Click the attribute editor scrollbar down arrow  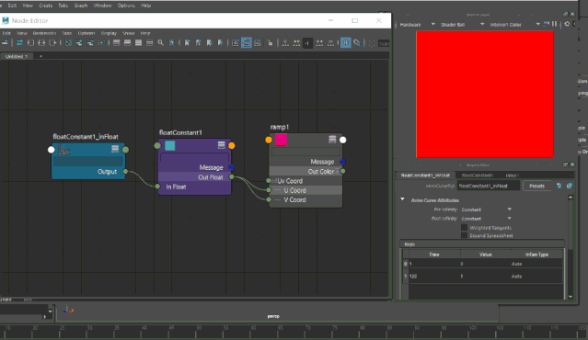click(571, 297)
